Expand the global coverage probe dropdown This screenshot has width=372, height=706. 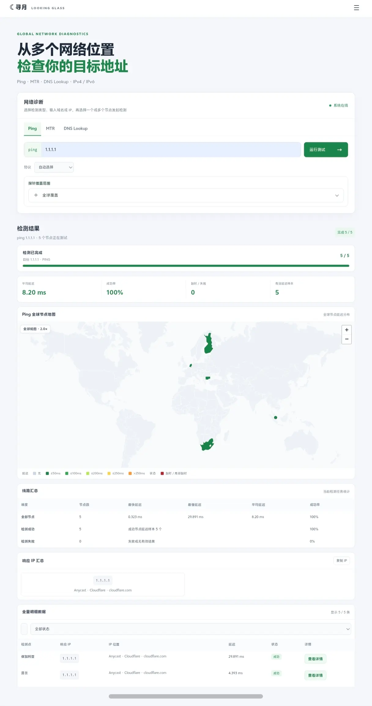(x=186, y=195)
